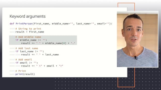Click the '# Add email' comment
This screenshot has height=90, width=161.
click(x=24, y=59)
